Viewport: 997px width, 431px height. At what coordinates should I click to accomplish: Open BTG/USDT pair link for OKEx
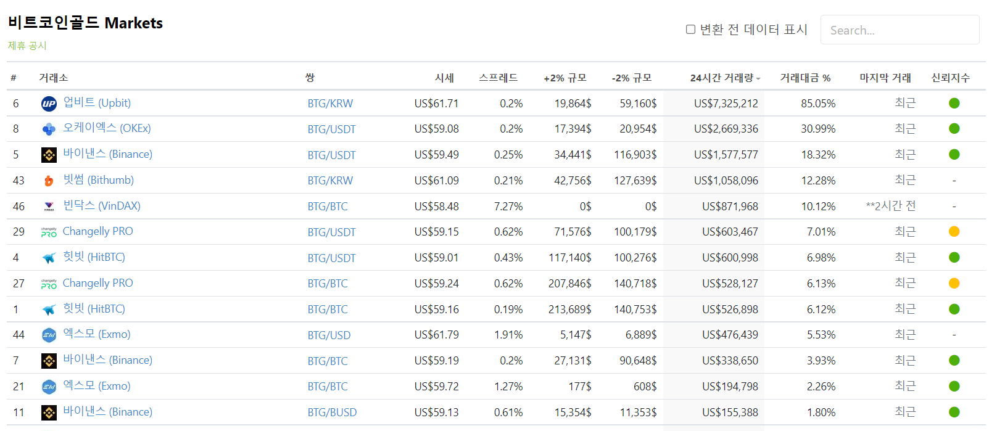(x=331, y=129)
